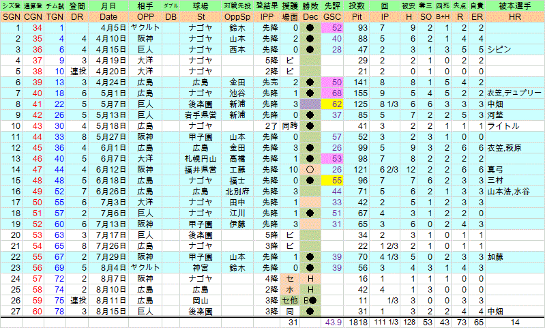Click the stadium cell 福井県営
The height and width of the screenshot is (328, 545).
tap(201, 170)
